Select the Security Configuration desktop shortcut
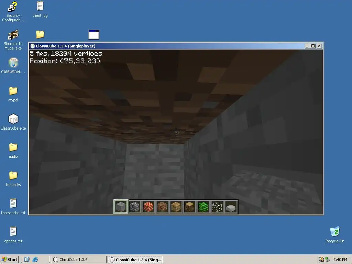This screenshot has width=352, height=264. pos(13,11)
